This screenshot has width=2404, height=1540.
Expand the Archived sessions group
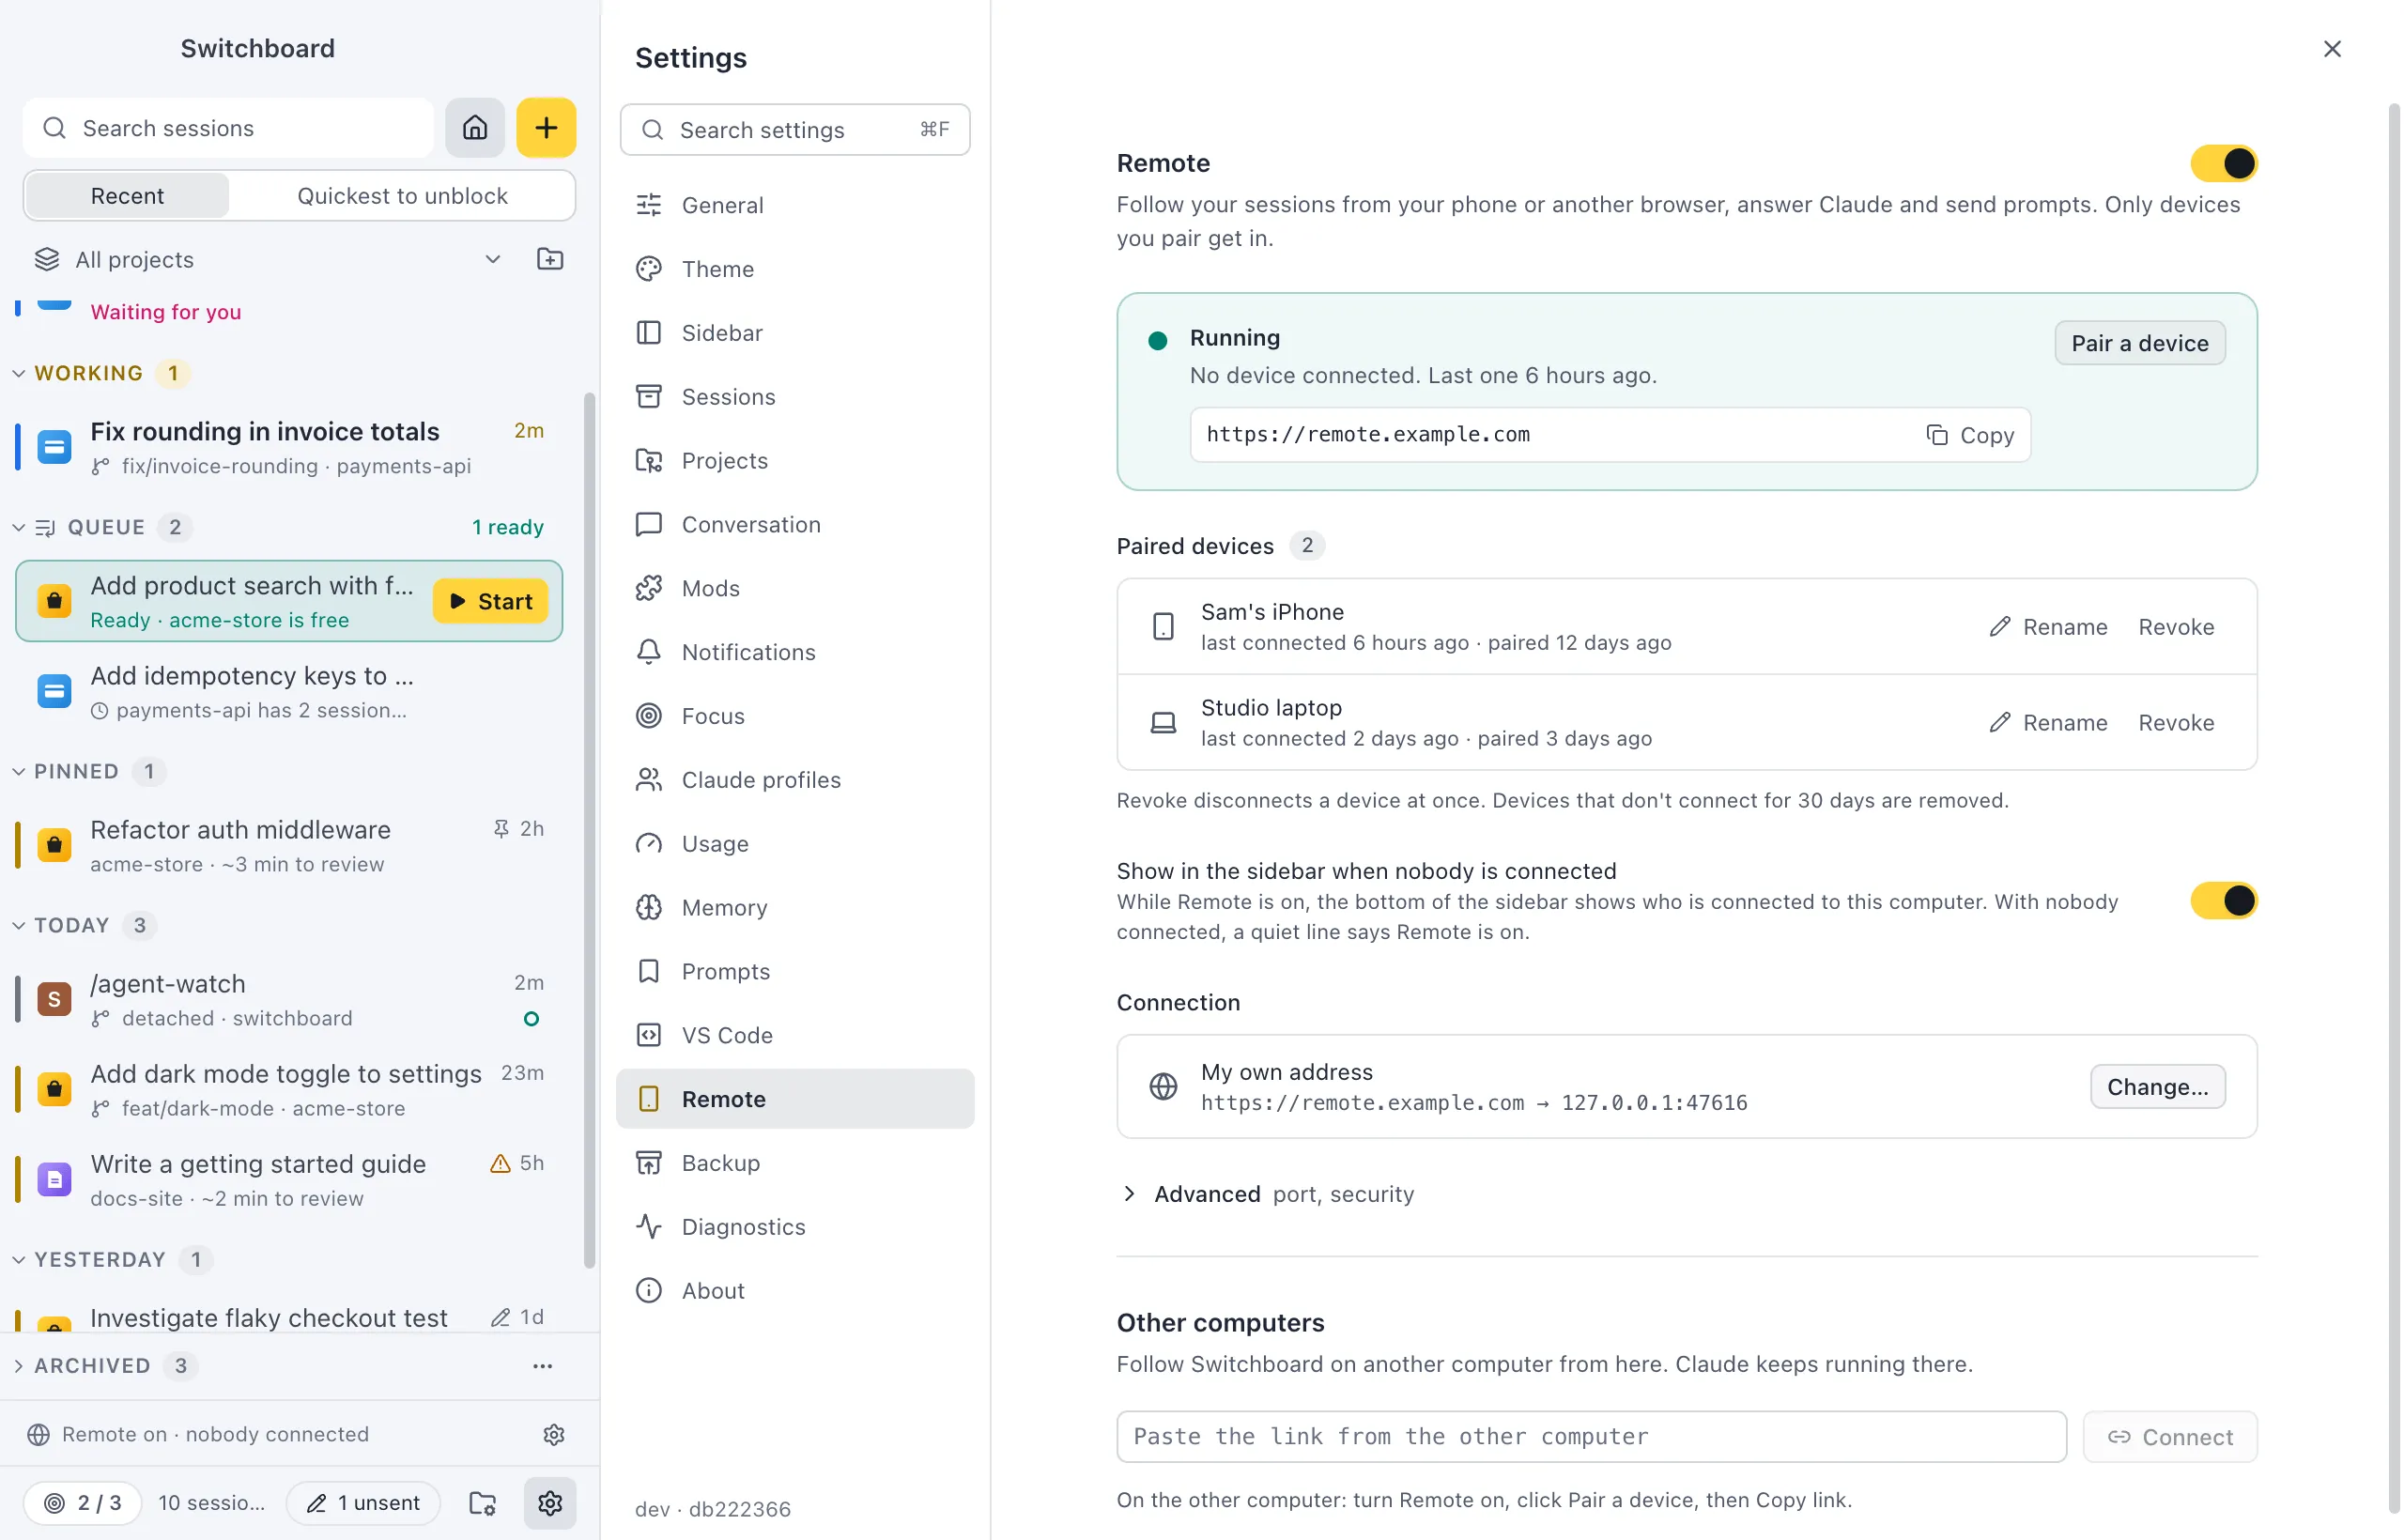[x=92, y=1365]
